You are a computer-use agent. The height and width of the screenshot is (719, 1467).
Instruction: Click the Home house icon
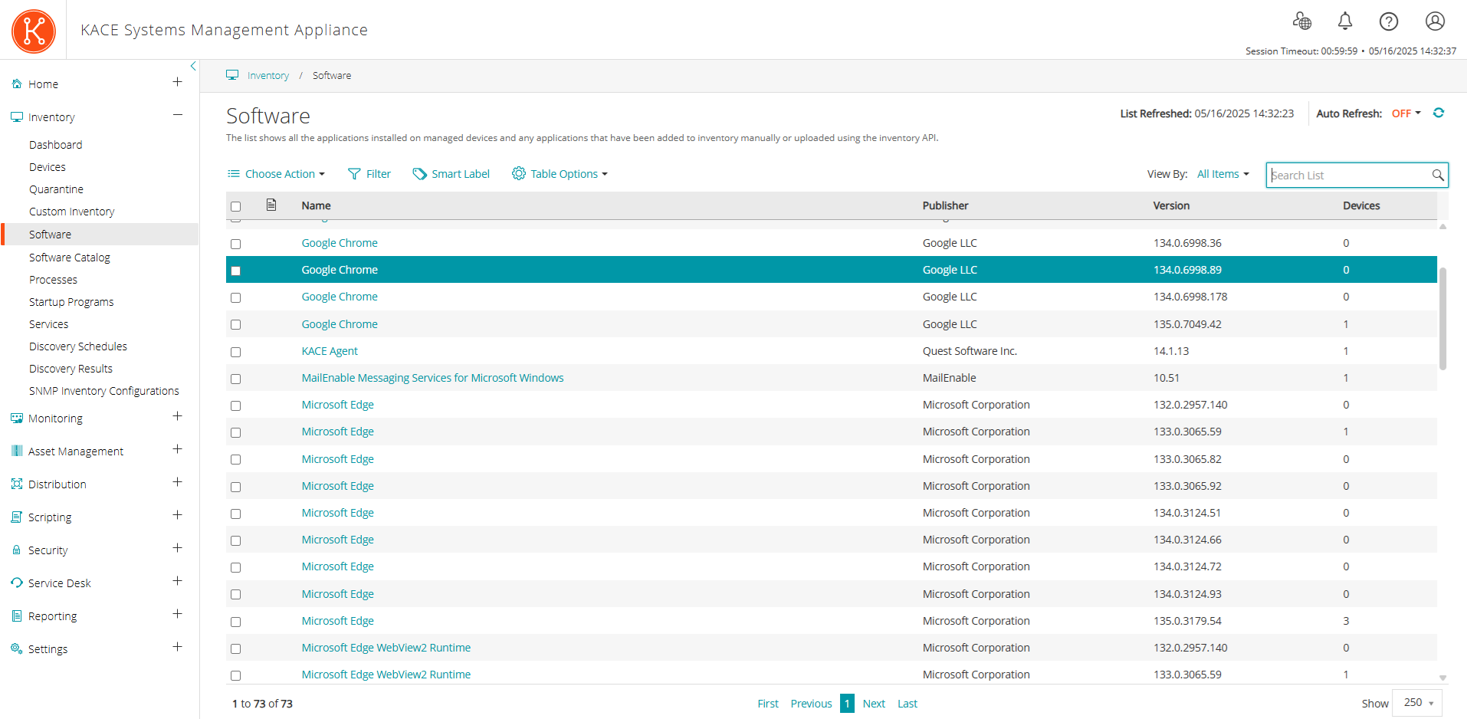tap(17, 84)
